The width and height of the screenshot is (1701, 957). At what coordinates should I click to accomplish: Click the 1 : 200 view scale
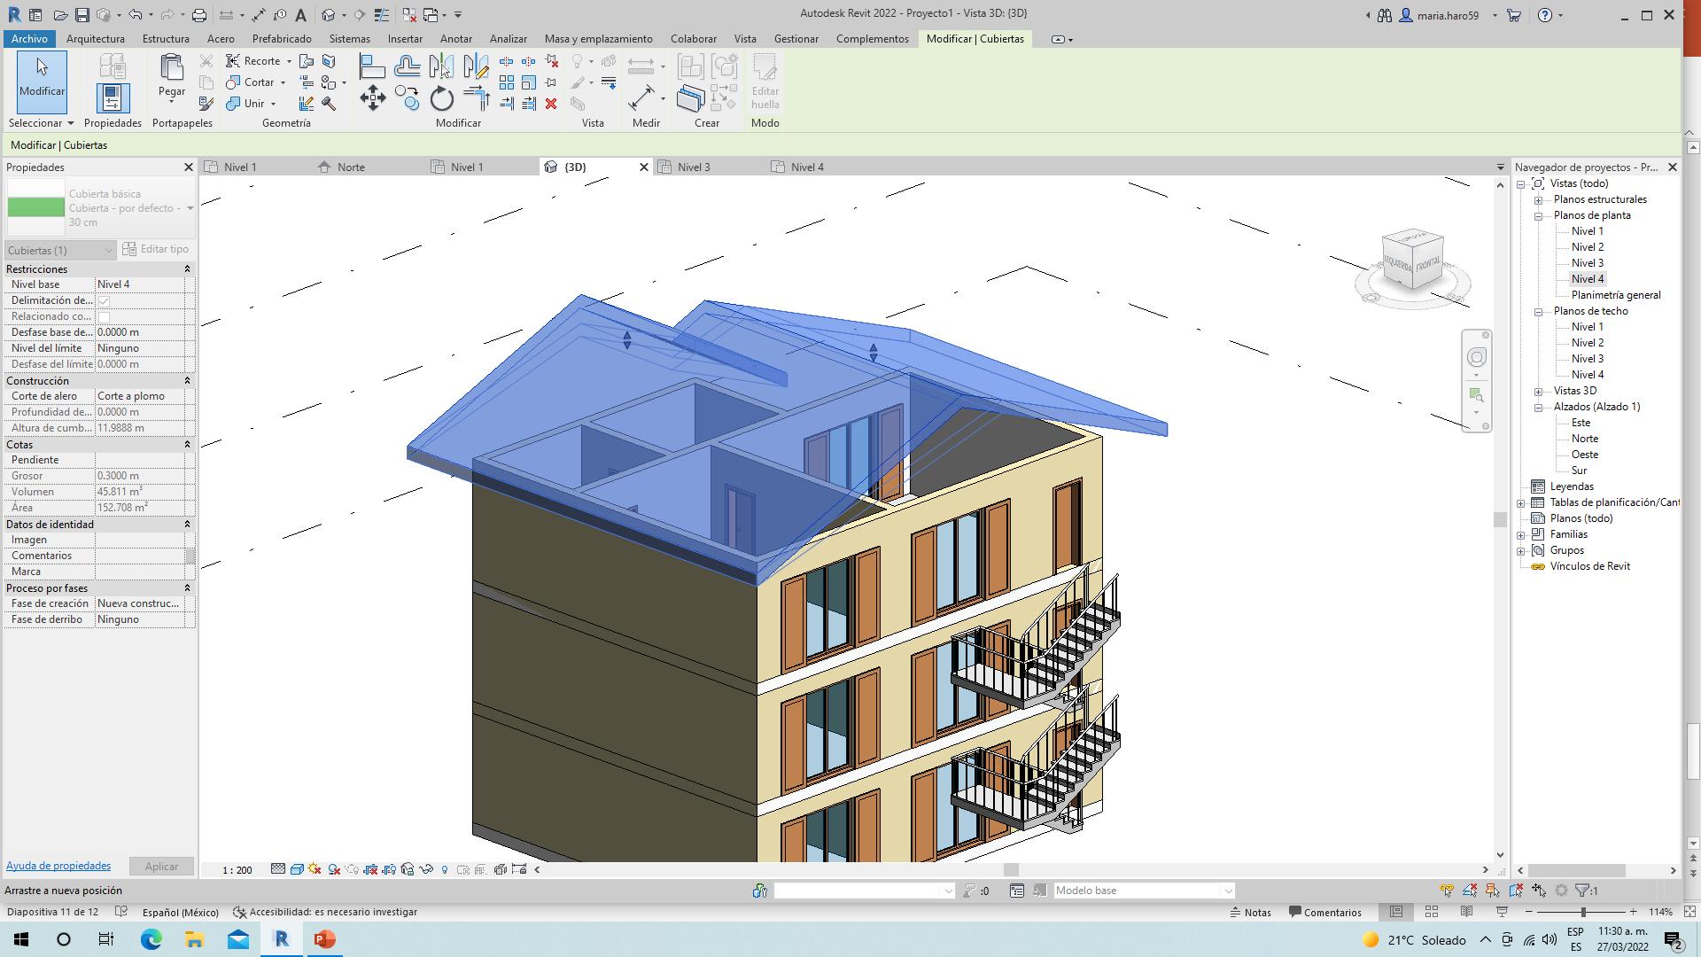237,870
